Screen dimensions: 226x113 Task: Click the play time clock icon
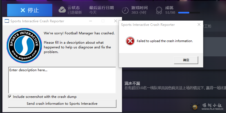coord(125,10)
